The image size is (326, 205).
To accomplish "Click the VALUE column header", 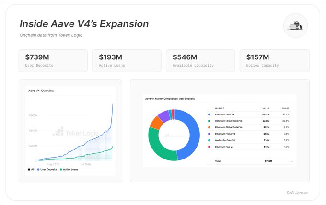I will coord(266,108).
